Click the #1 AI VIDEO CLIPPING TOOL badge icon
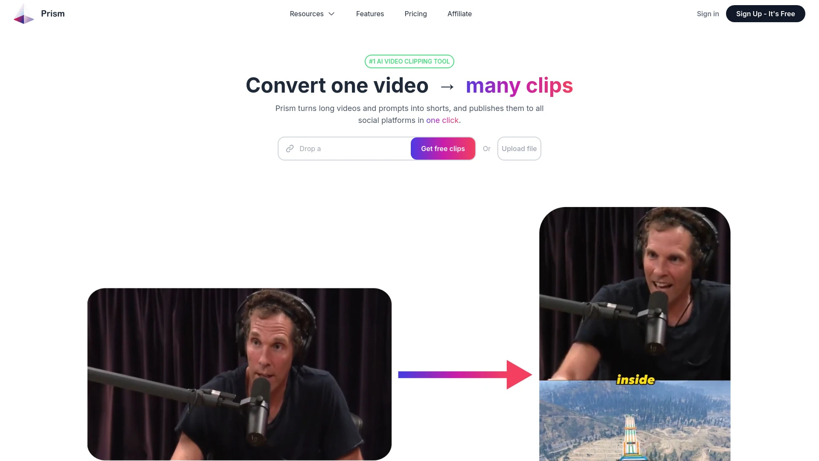 click(409, 61)
